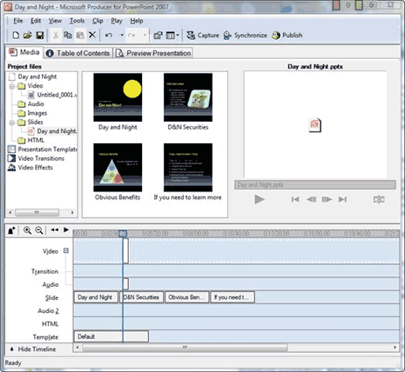Select the Slides folder

click(35, 122)
